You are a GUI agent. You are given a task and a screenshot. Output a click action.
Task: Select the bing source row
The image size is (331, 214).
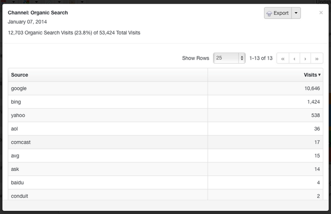click(165, 102)
